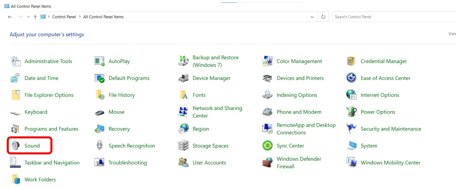This screenshot has height=188, width=456.
Task: Select the All Control Panel Items breadcrumb
Action: tap(104, 17)
